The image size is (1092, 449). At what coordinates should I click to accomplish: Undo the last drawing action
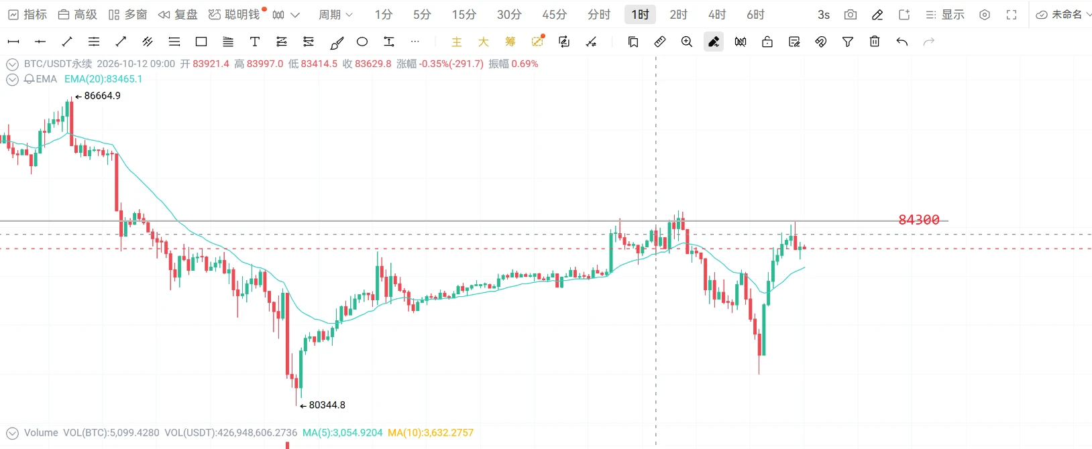click(x=902, y=42)
